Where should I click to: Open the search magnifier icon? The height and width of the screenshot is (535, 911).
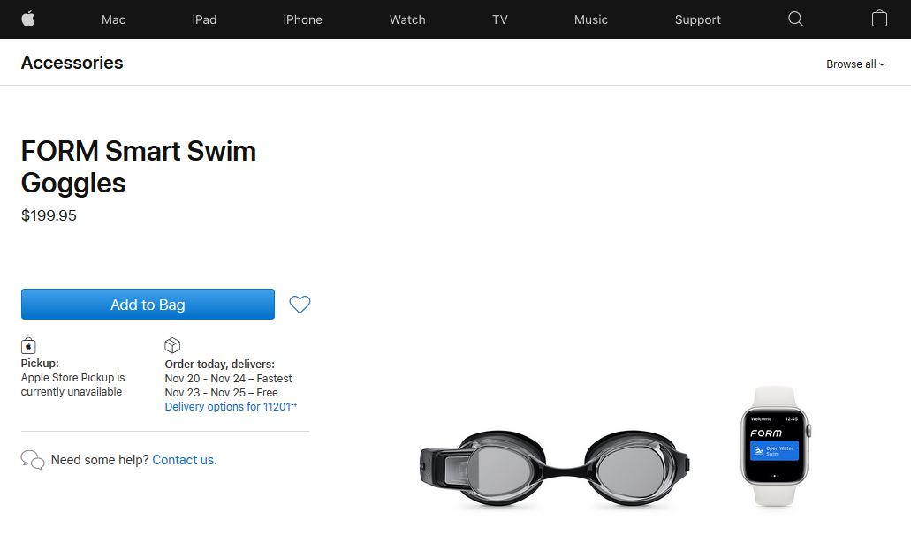[x=795, y=19]
